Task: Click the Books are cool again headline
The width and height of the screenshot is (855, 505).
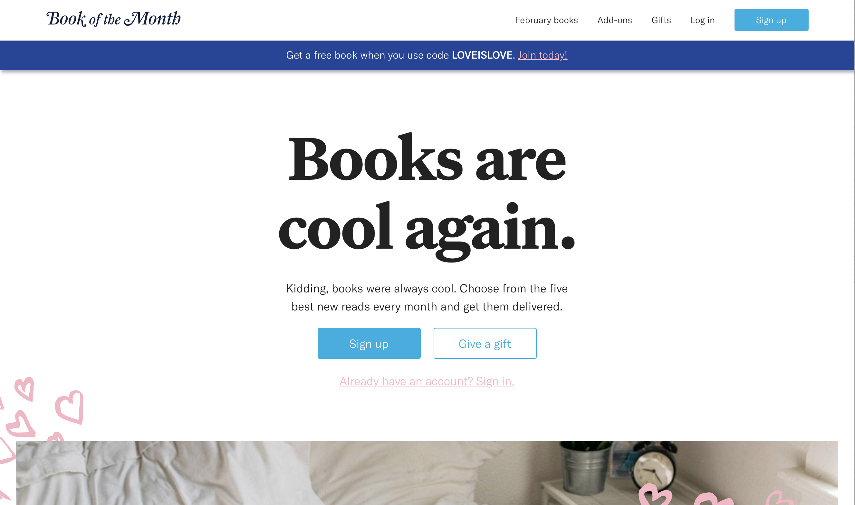Action: [x=427, y=196]
